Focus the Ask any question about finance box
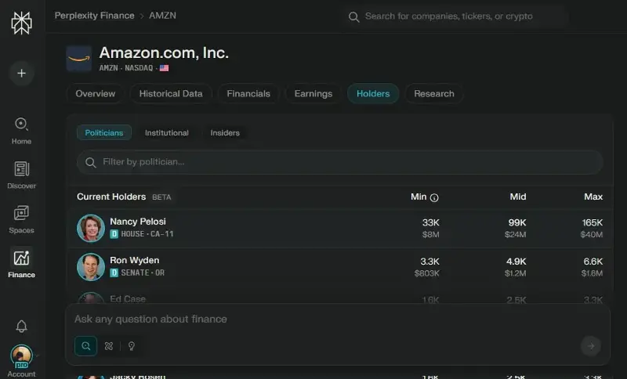This screenshot has width=627, height=379. click(338, 319)
